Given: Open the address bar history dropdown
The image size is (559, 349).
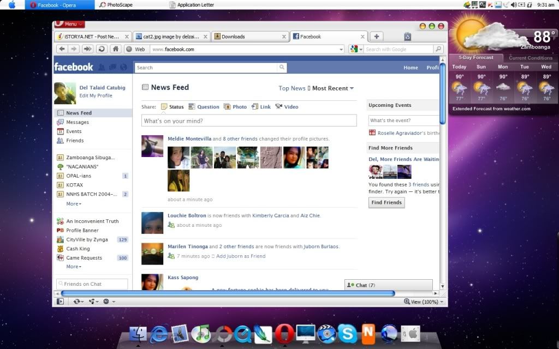Looking at the screenshot, I should tap(341, 49).
